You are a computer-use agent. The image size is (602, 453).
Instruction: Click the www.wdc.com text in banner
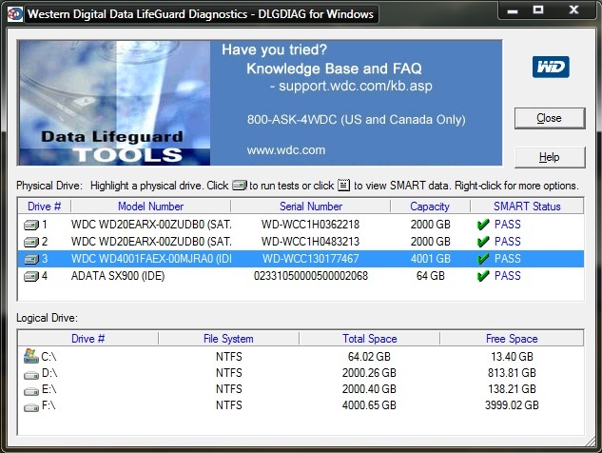[286, 149]
